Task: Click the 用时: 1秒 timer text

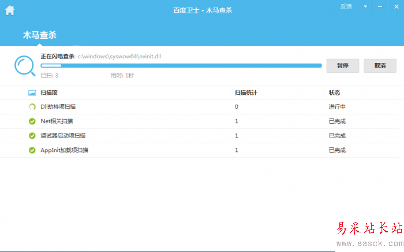Action: coord(122,76)
